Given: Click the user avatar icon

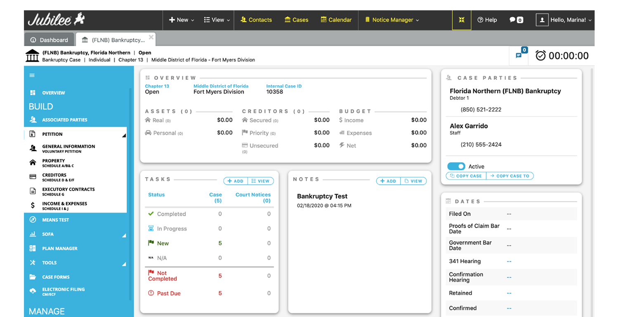Looking at the screenshot, I should (x=542, y=20).
